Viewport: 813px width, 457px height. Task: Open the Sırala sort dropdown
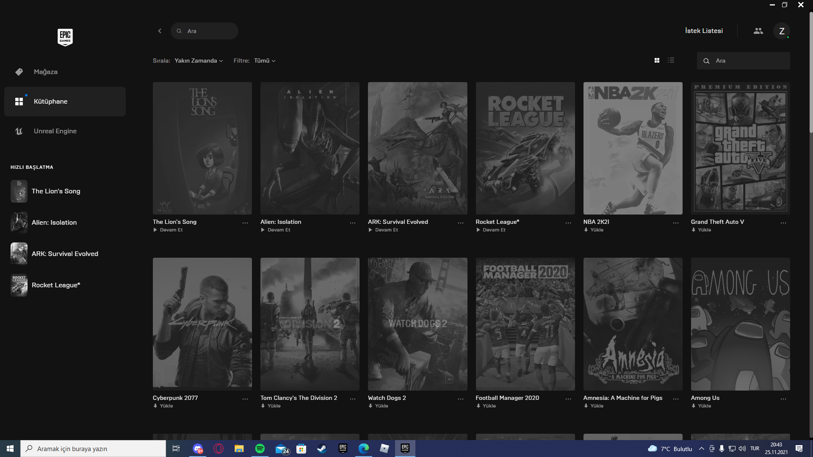point(198,61)
